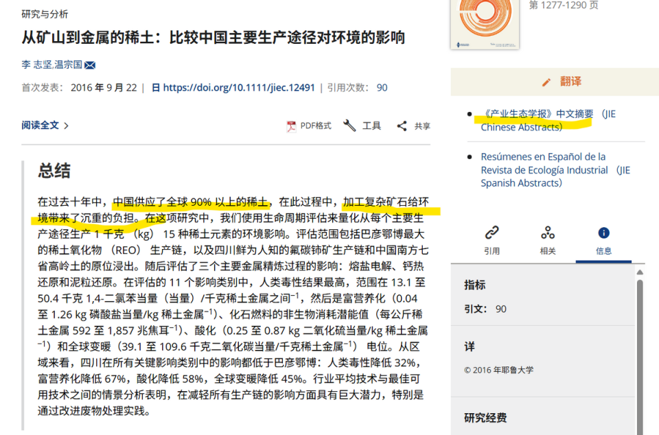Switch to the 引用 tab label
Image resolution: width=659 pixels, height=435 pixels.
(x=492, y=251)
